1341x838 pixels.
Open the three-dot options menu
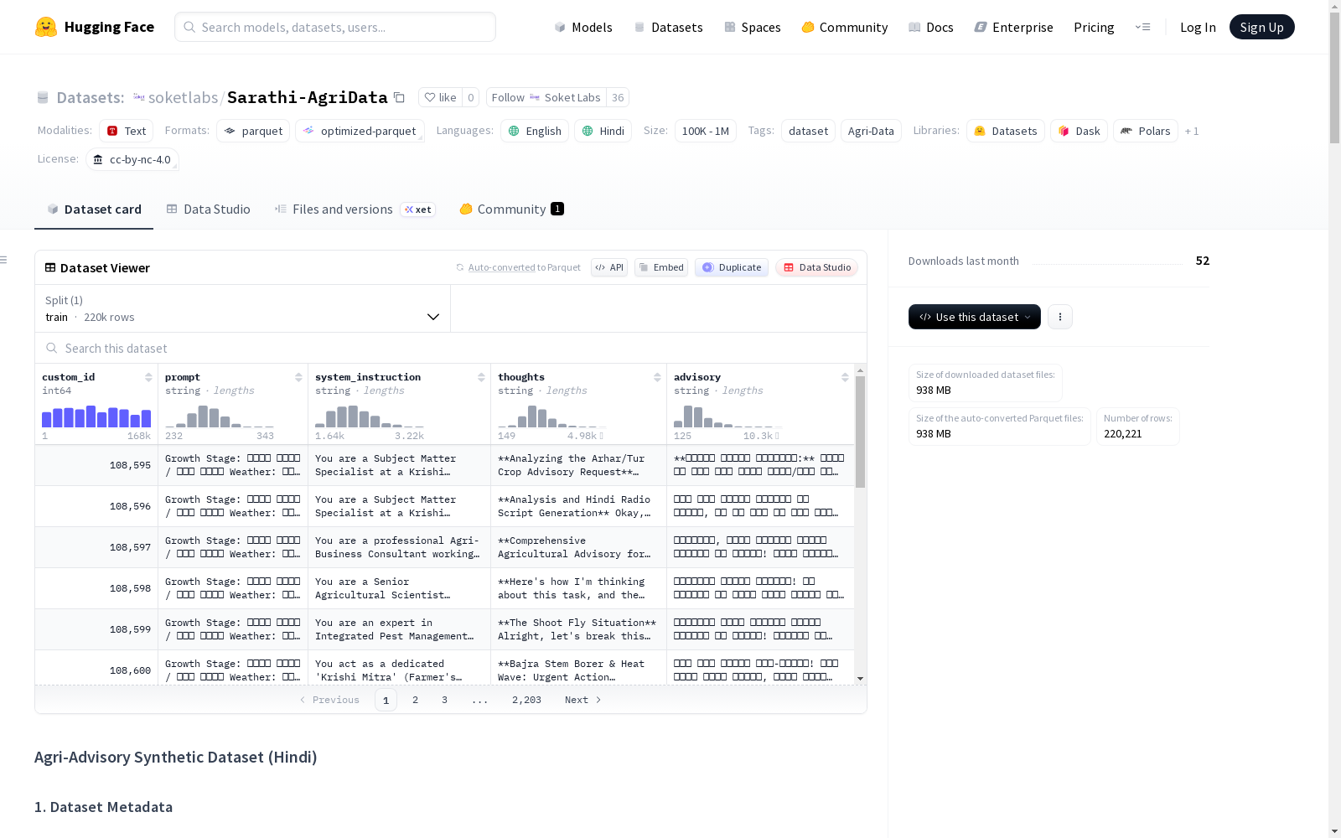[1060, 317]
